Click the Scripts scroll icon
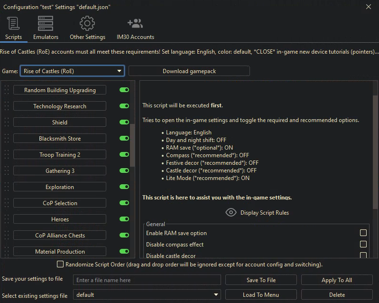This screenshot has height=303, width=379. (x=13, y=23)
